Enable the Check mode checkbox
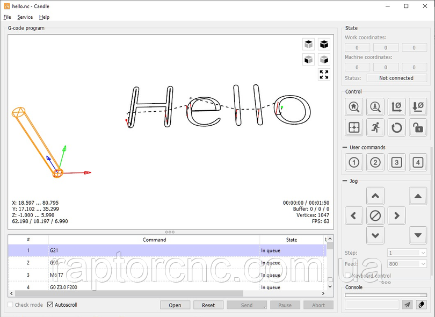 [11, 305]
